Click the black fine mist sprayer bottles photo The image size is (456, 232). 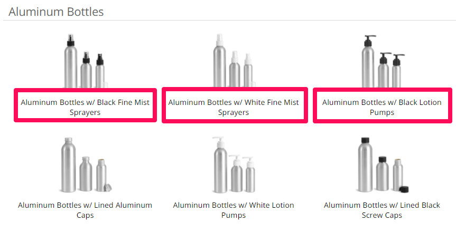[x=85, y=61]
